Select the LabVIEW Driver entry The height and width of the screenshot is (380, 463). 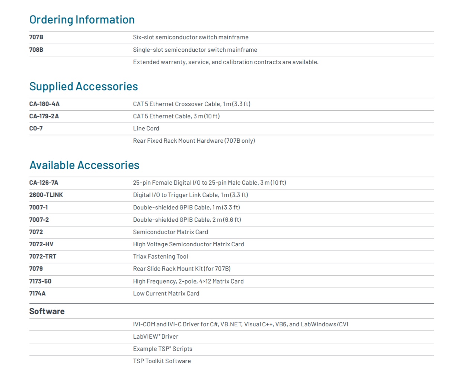tap(156, 337)
